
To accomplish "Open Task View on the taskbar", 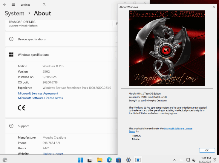I will point(90,160).
